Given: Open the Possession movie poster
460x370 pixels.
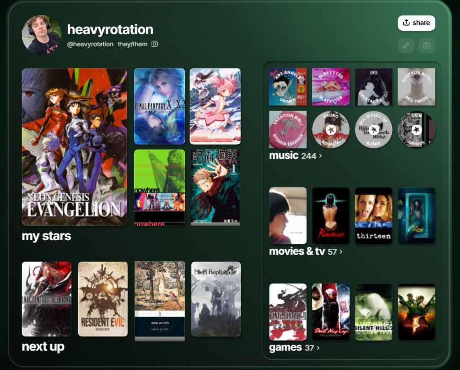Looking at the screenshot, I should 331,216.
